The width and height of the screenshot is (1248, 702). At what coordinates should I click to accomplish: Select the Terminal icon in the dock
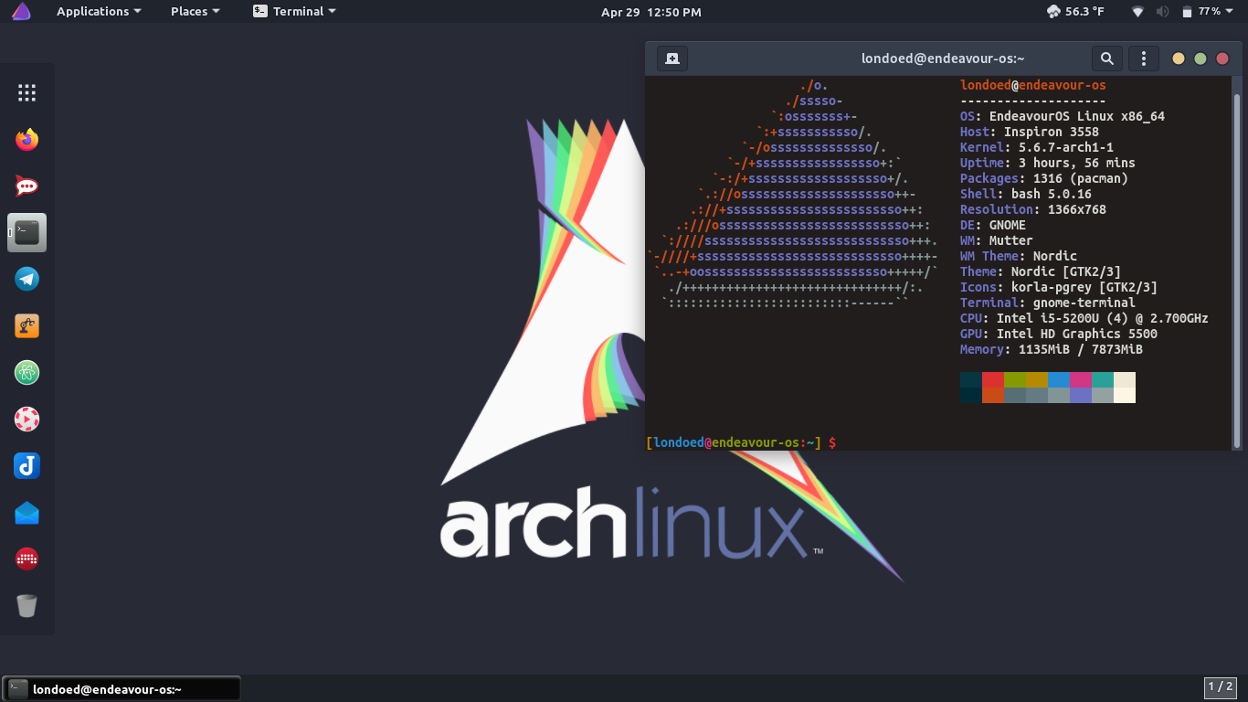point(26,233)
